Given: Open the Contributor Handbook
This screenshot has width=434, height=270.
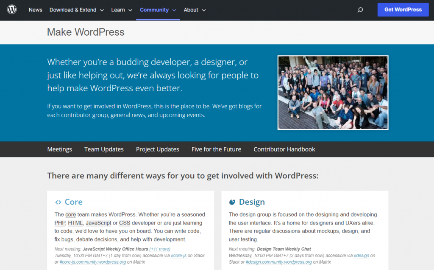Looking at the screenshot, I should pos(284,149).
